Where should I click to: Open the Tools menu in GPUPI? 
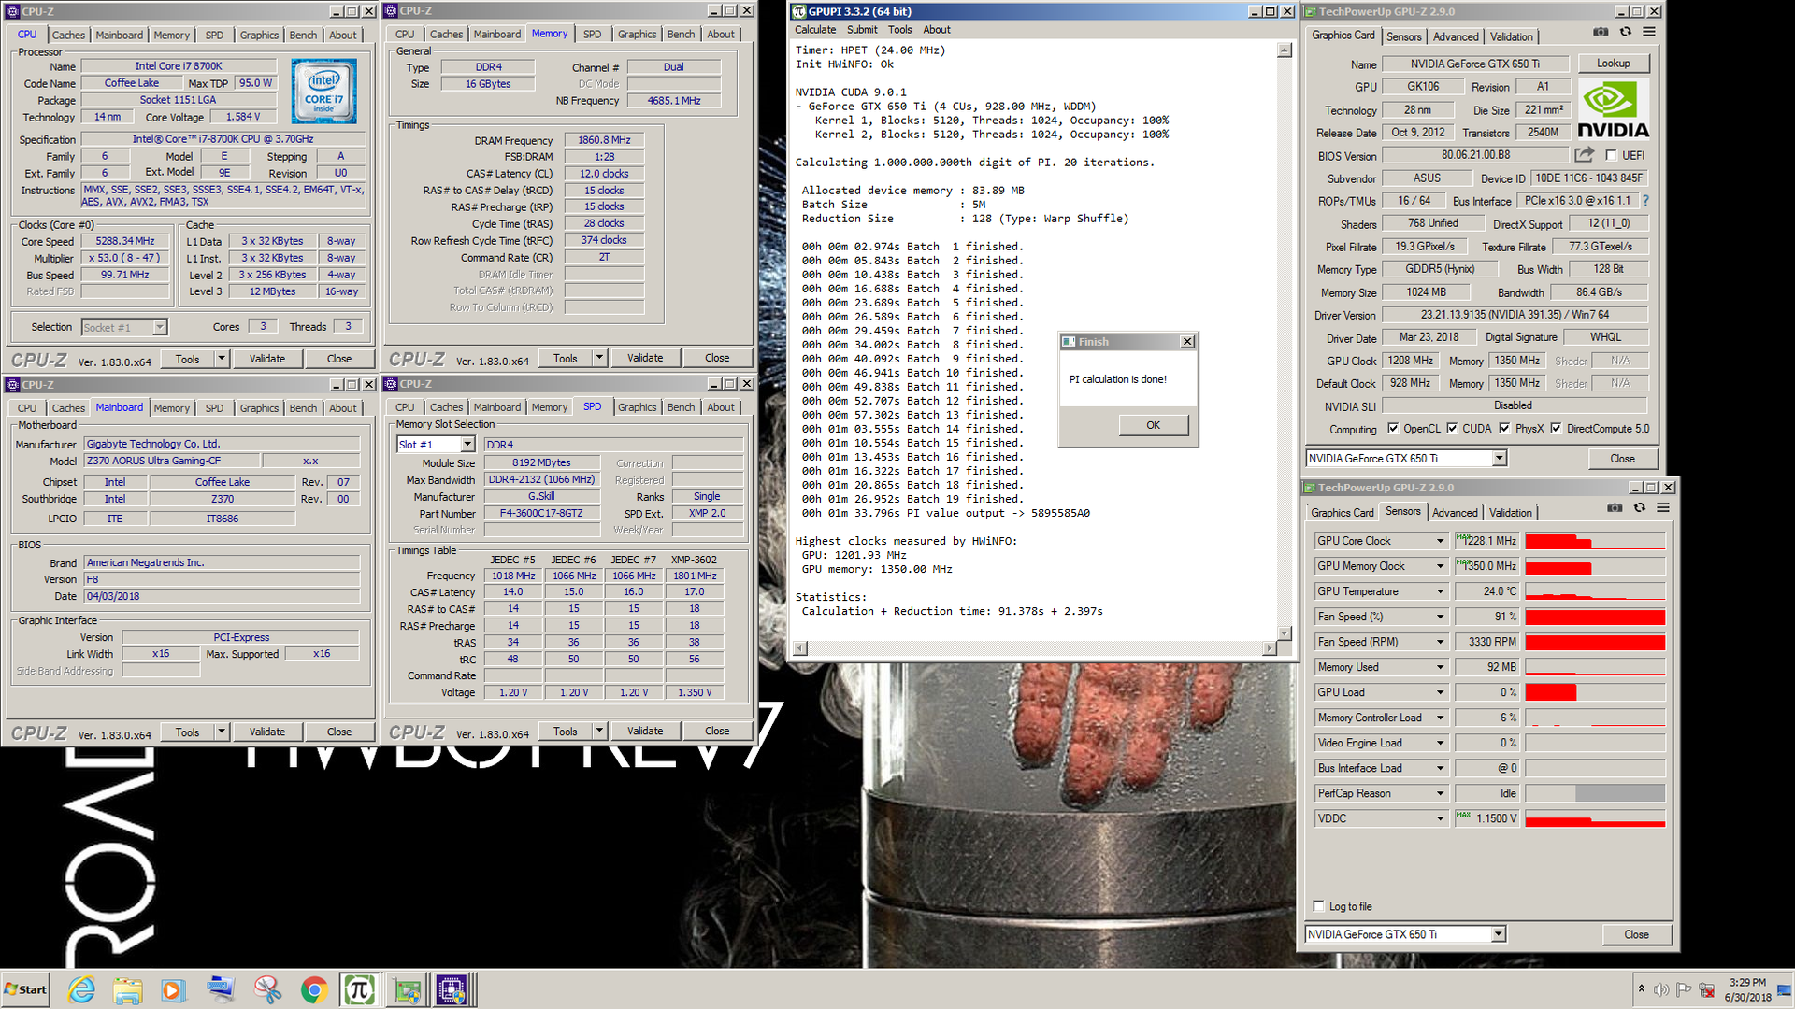pyautogui.click(x=899, y=30)
